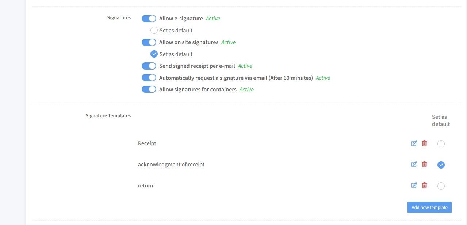This screenshot has height=225, width=467.
Task: Click the acknowledgment of receipt template name
Action: 171,165
